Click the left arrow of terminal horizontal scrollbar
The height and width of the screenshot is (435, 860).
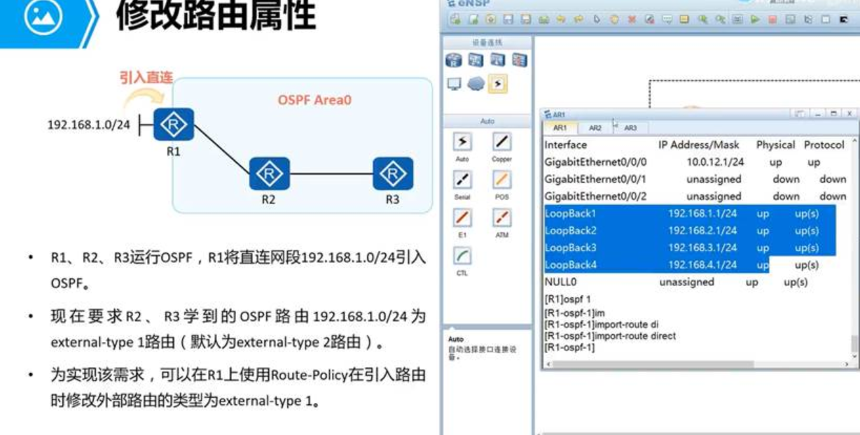coord(548,364)
